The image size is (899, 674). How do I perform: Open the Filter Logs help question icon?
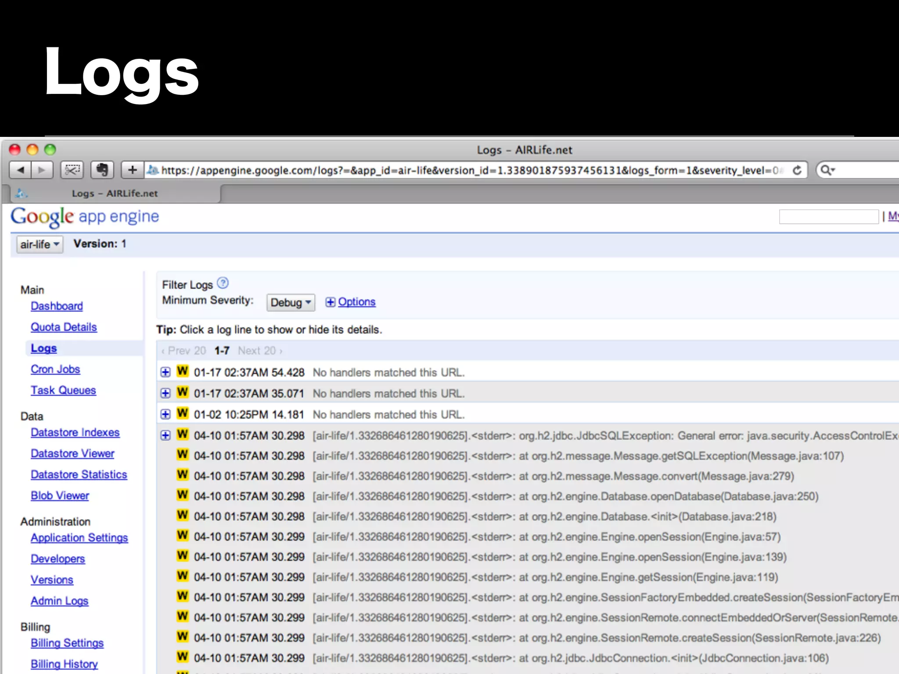(223, 283)
